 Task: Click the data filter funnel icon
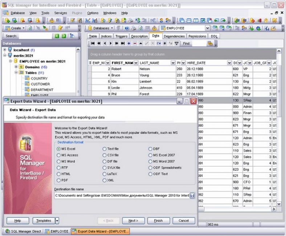176,43
